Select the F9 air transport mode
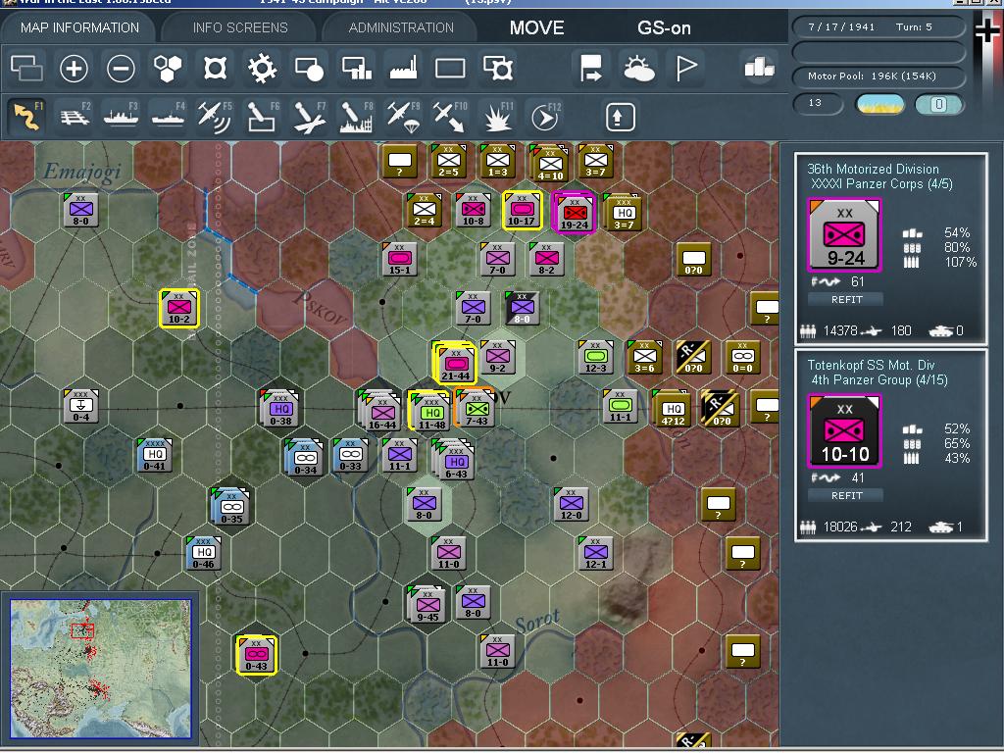The width and height of the screenshot is (1004, 753). (403, 117)
